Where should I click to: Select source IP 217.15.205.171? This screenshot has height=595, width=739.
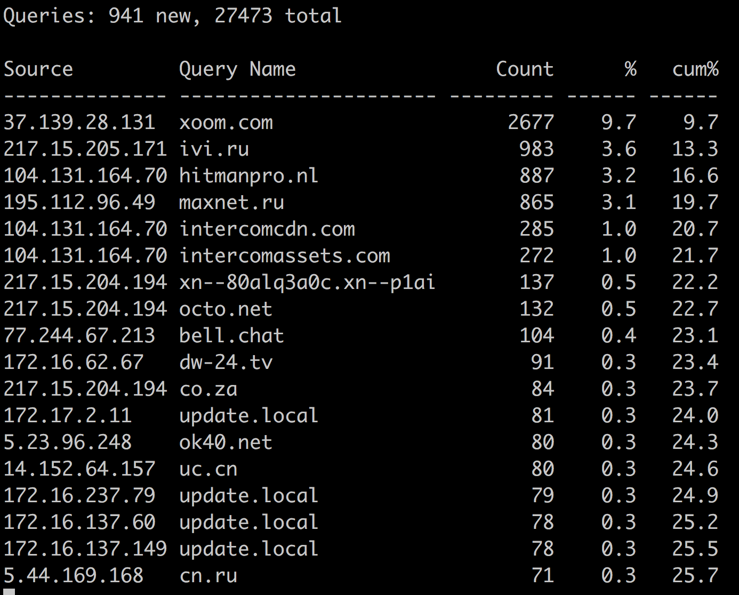(x=85, y=149)
